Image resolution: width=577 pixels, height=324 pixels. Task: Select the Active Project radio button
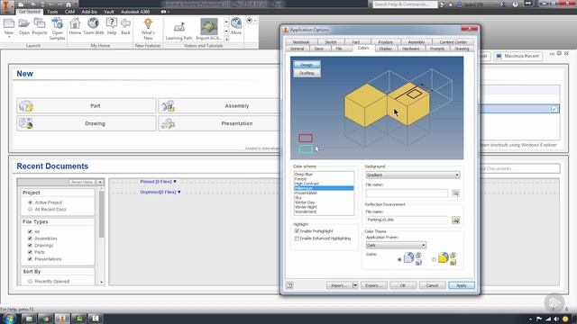pos(30,202)
